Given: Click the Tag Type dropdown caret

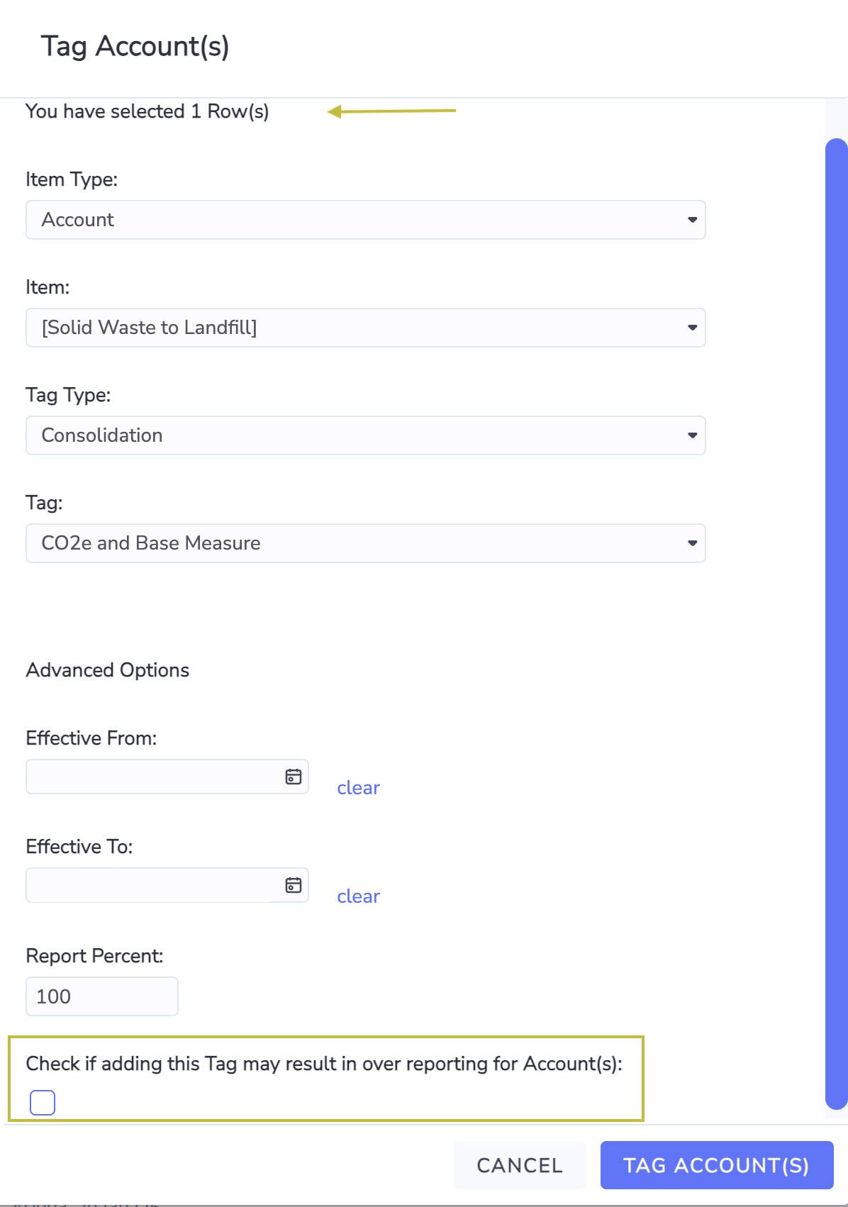Looking at the screenshot, I should (692, 435).
